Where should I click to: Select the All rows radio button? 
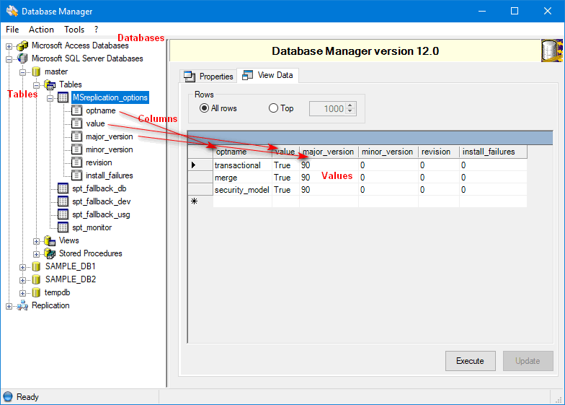(x=205, y=108)
